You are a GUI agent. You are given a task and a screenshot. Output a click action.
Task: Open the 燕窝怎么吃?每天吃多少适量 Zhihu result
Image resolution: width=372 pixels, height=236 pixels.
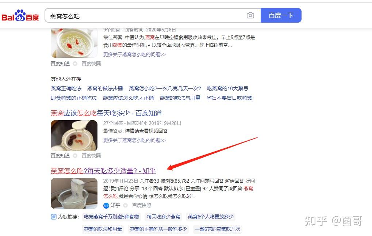pos(103,171)
